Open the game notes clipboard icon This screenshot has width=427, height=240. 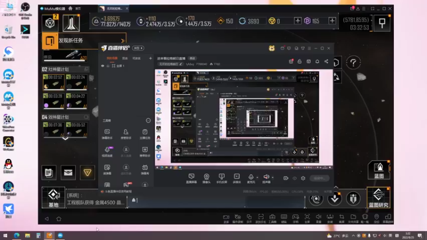pyautogui.click(x=49, y=172)
